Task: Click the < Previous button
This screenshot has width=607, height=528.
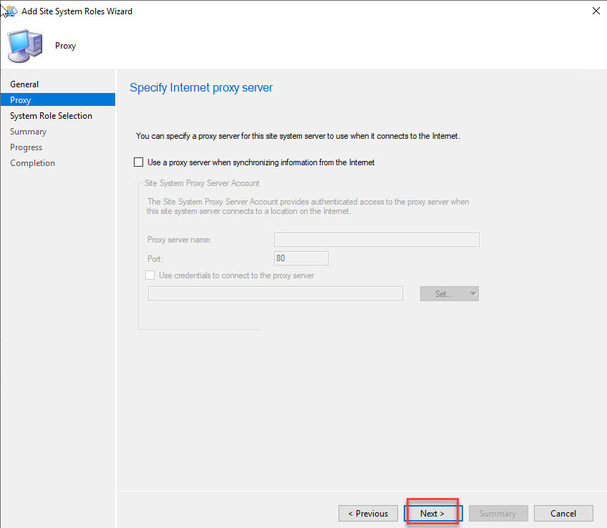Action: (368, 513)
